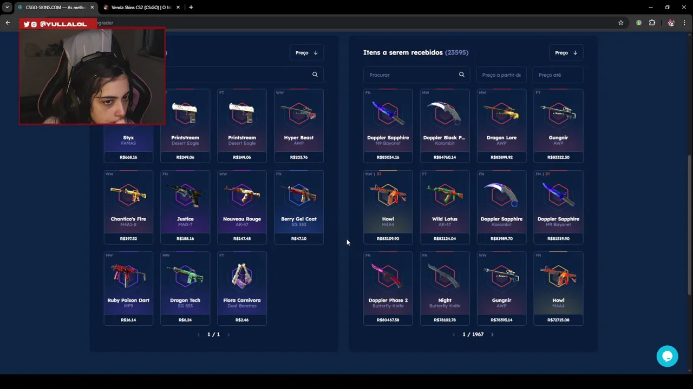This screenshot has width=693, height=389.
Task: Click the magnifier icon in the Procurar field
Action: click(x=462, y=75)
